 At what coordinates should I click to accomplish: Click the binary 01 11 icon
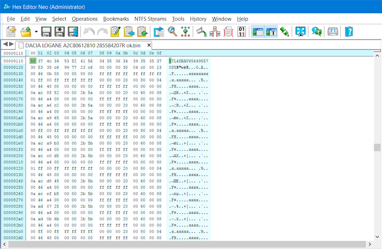(x=242, y=32)
